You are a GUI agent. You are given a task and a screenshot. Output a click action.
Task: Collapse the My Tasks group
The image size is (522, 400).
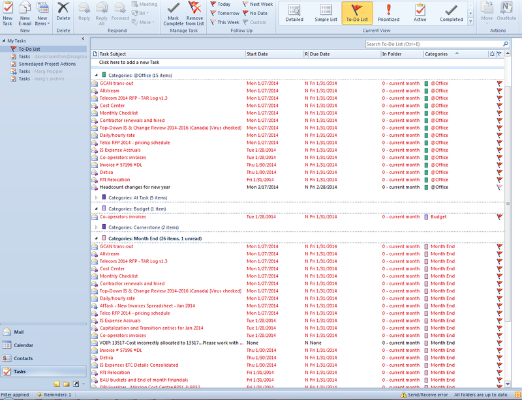pos(4,40)
